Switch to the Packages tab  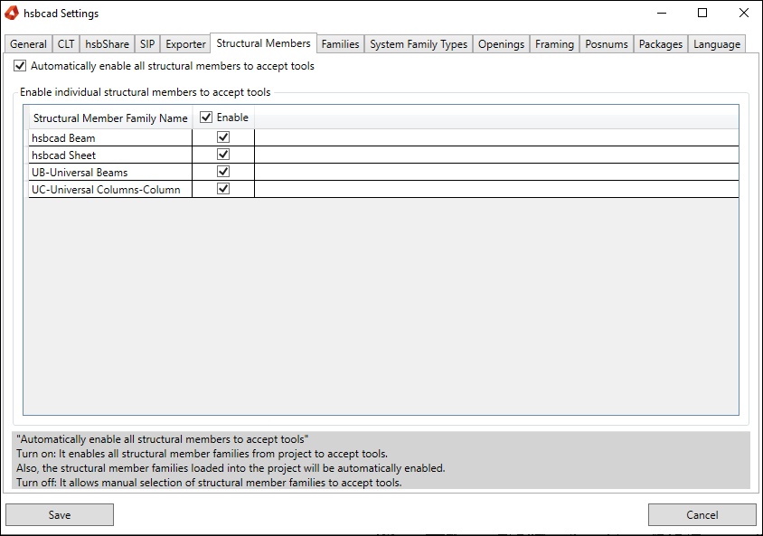coord(661,44)
